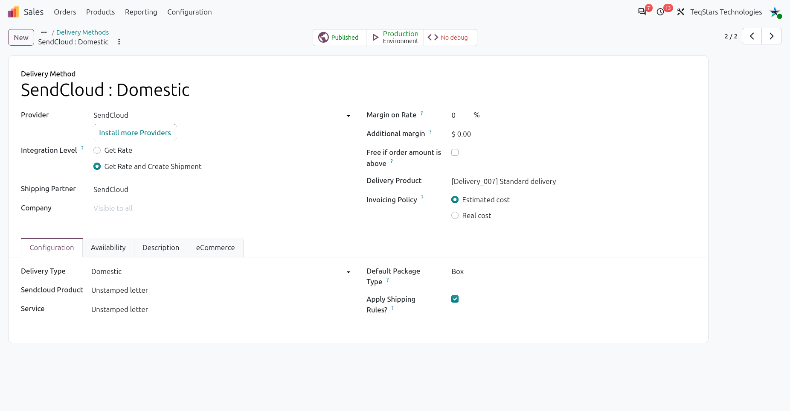The height and width of the screenshot is (411, 790).
Task: Select the Configuration form tab
Action: pos(52,248)
